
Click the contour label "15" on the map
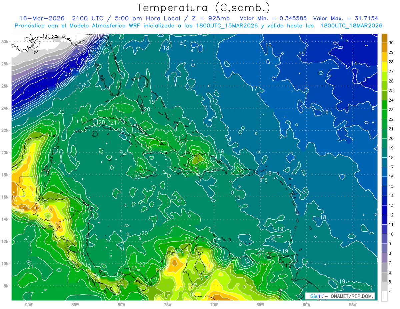pyautogui.click(x=302, y=54)
